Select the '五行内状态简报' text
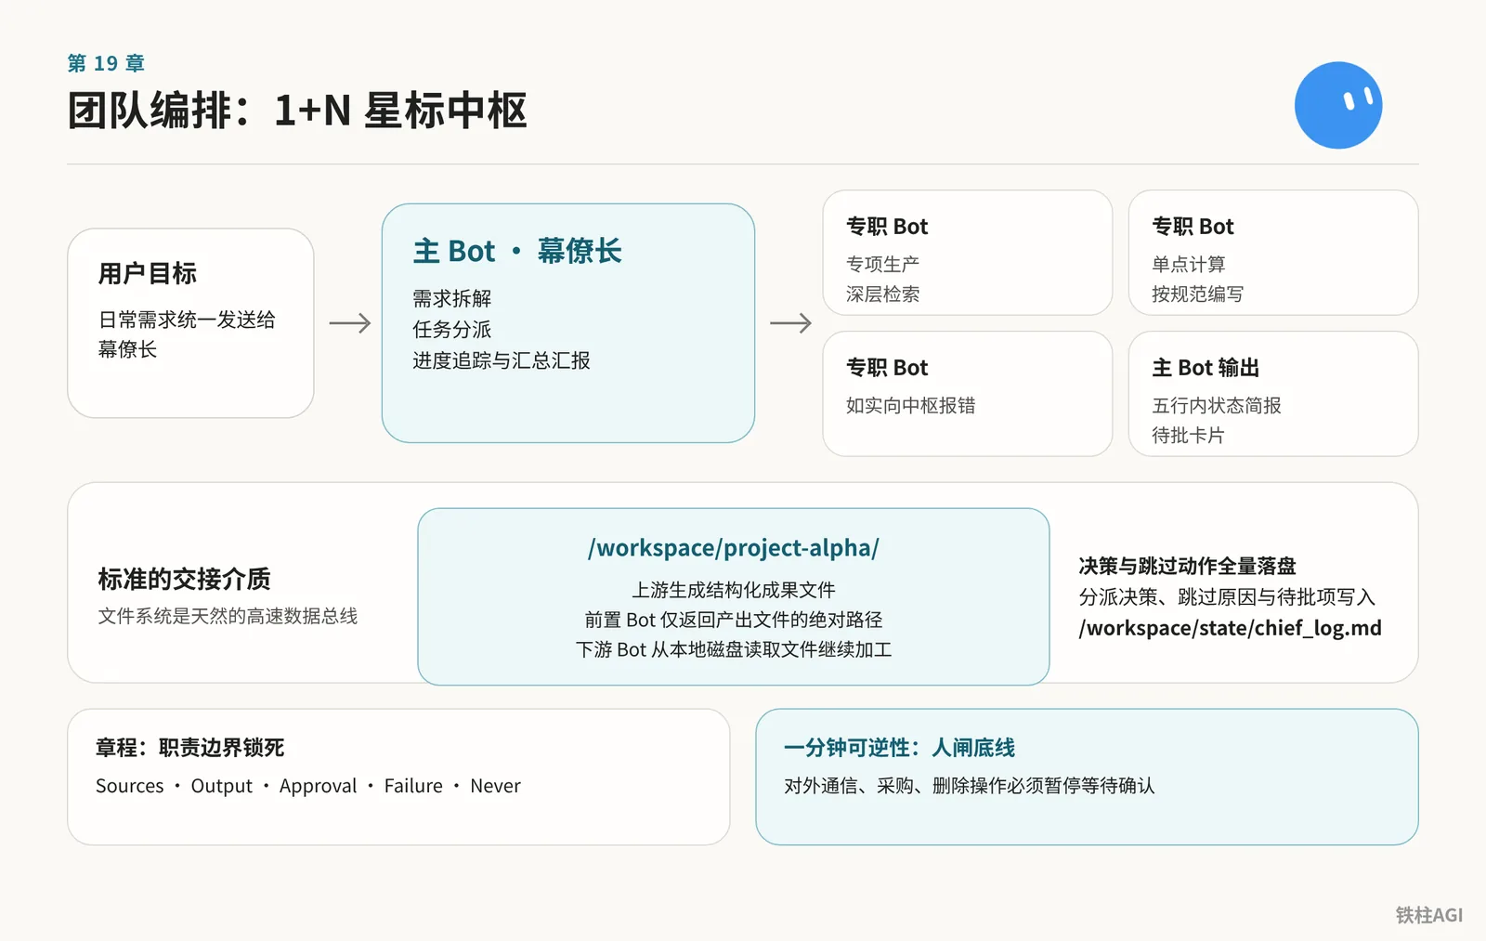The height and width of the screenshot is (941, 1486). click(x=1217, y=405)
